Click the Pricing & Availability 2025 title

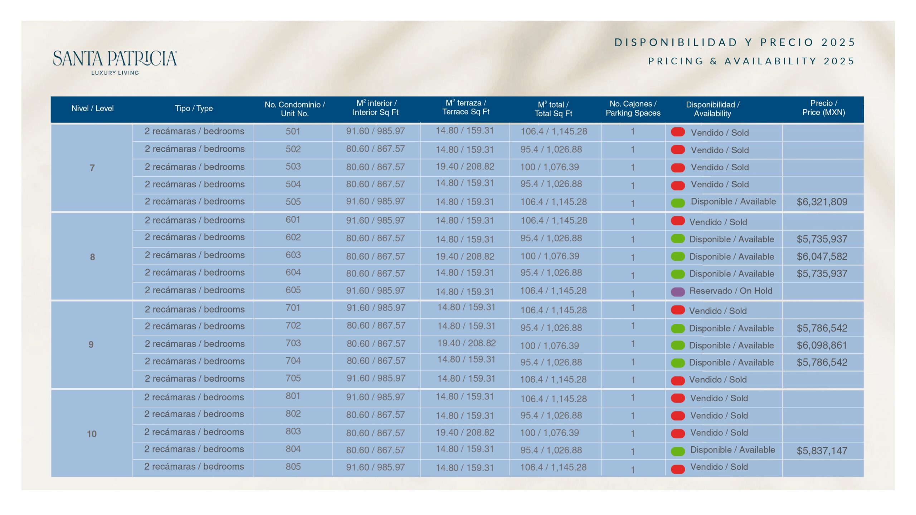[x=751, y=61]
